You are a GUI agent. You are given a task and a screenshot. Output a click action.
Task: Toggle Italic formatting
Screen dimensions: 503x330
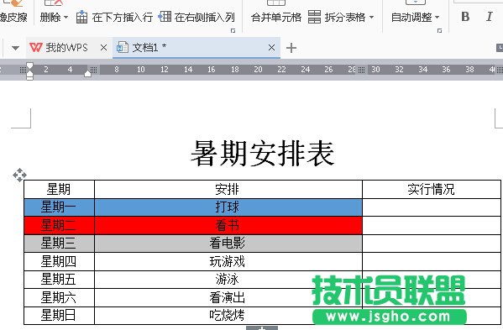click(490, 16)
